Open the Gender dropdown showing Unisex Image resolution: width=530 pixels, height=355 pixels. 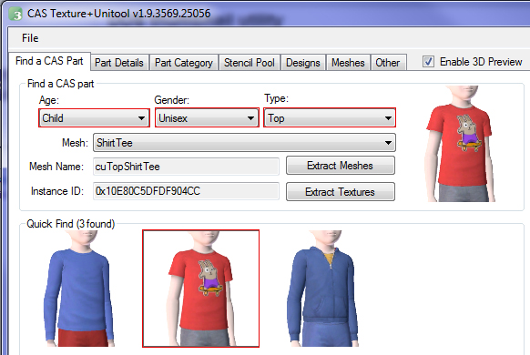pyautogui.click(x=207, y=118)
